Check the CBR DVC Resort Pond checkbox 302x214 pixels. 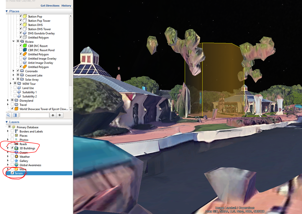tap(21, 50)
